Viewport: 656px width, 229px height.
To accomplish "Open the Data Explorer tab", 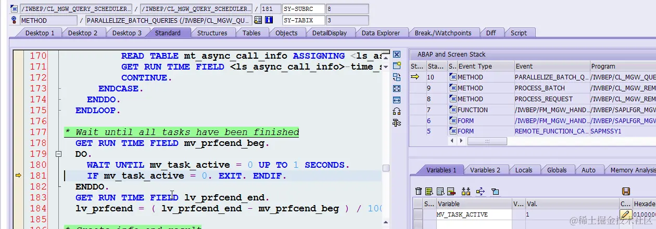I will 381,33.
